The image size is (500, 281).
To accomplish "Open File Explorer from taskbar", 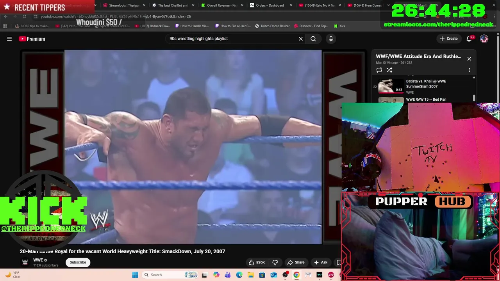I will (251, 275).
